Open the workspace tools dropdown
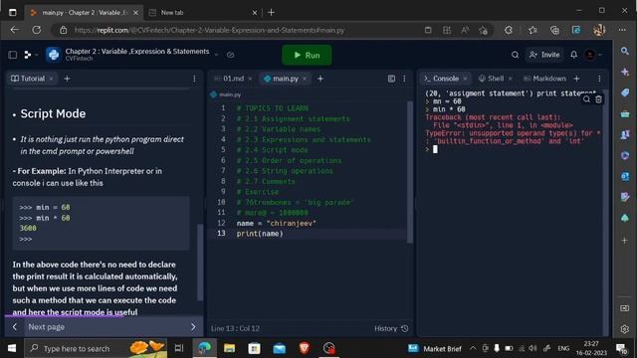This screenshot has height=358, width=637. 31,55
